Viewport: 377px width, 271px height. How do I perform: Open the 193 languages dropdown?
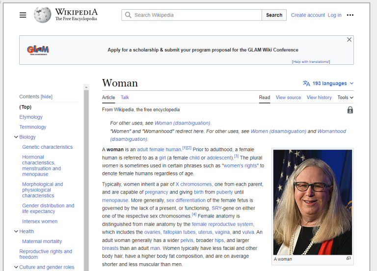point(328,83)
